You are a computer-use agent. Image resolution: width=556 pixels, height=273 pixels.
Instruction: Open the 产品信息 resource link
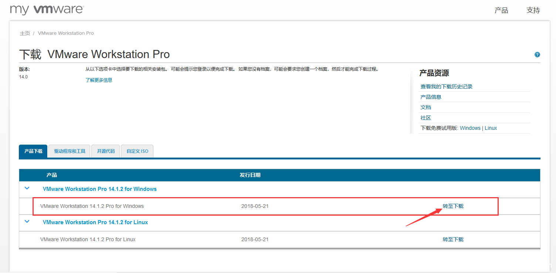pos(431,97)
